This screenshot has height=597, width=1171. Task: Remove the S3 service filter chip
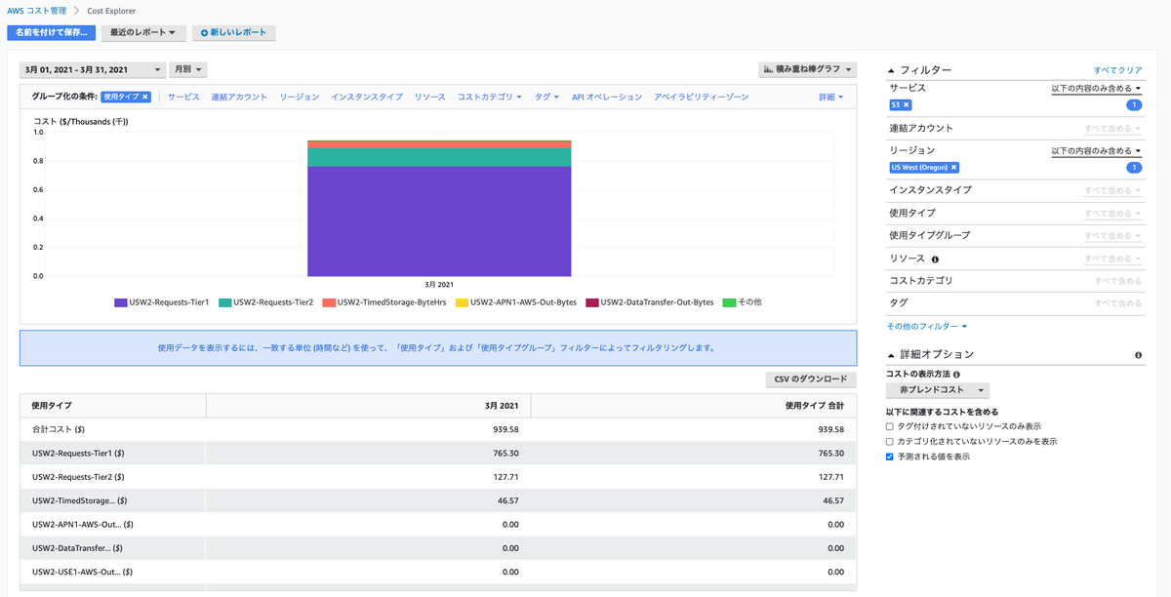tap(906, 104)
